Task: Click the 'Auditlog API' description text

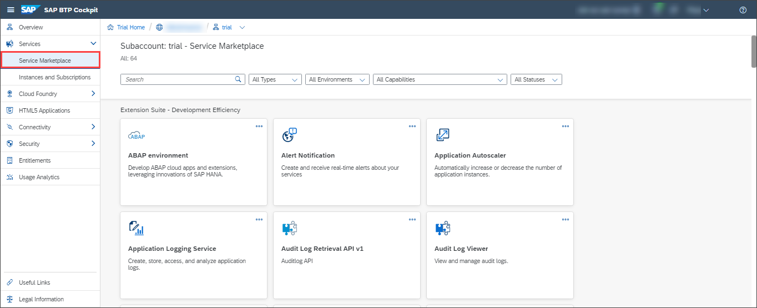Action: (x=297, y=261)
